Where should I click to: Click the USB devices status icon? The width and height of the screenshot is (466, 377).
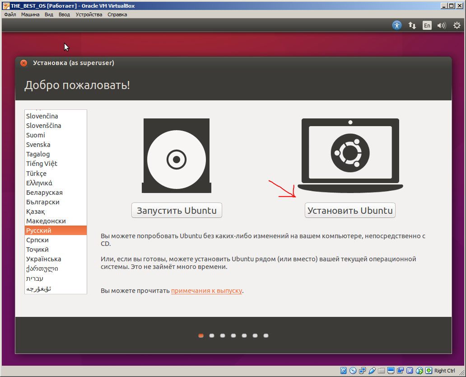point(372,371)
